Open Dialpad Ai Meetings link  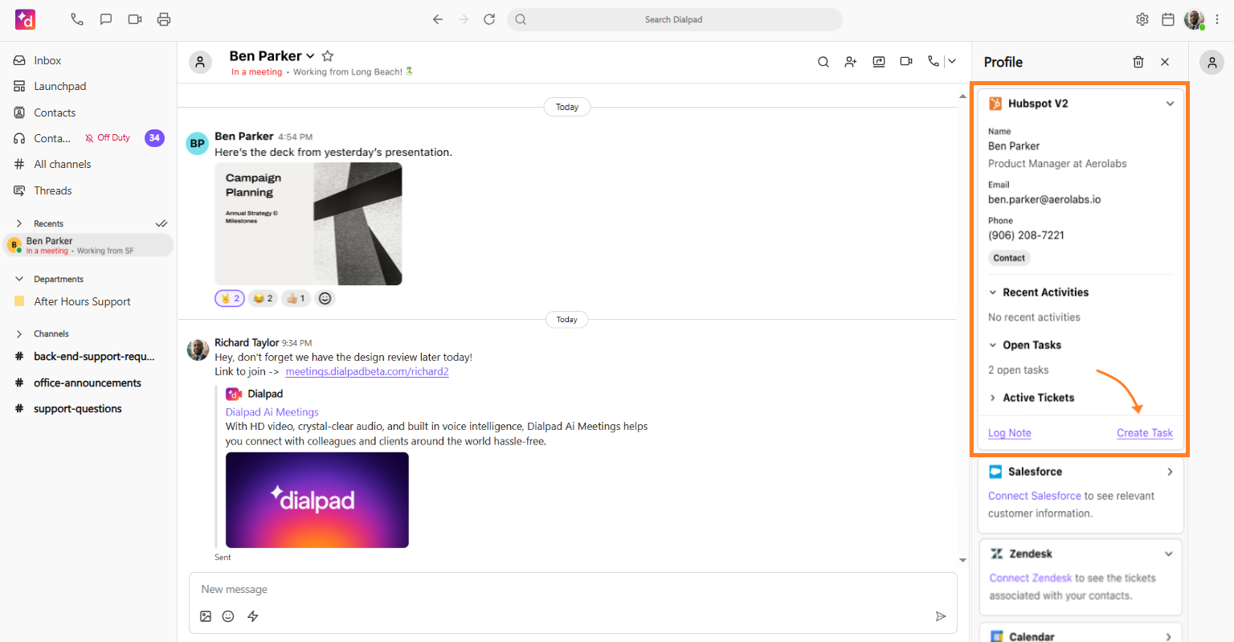point(272,411)
